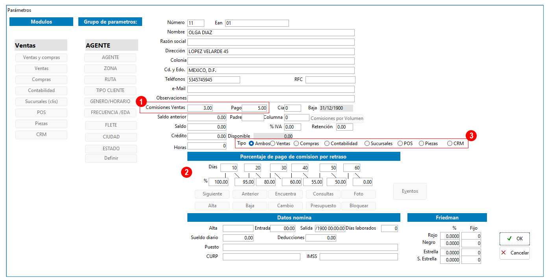Select the AGENTE parameter group button
Screen dimensions: 546x280
click(110, 57)
